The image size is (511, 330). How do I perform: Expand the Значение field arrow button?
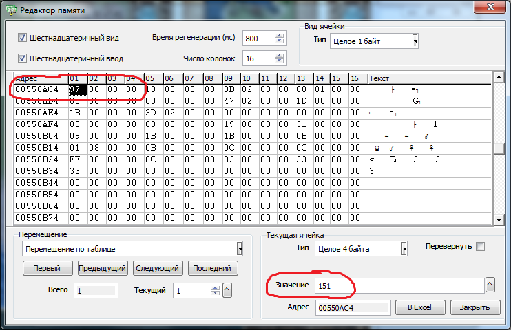[490, 285]
